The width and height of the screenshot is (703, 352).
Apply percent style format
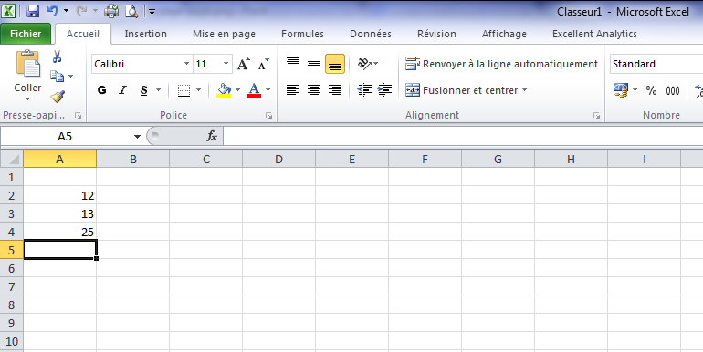(651, 90)
